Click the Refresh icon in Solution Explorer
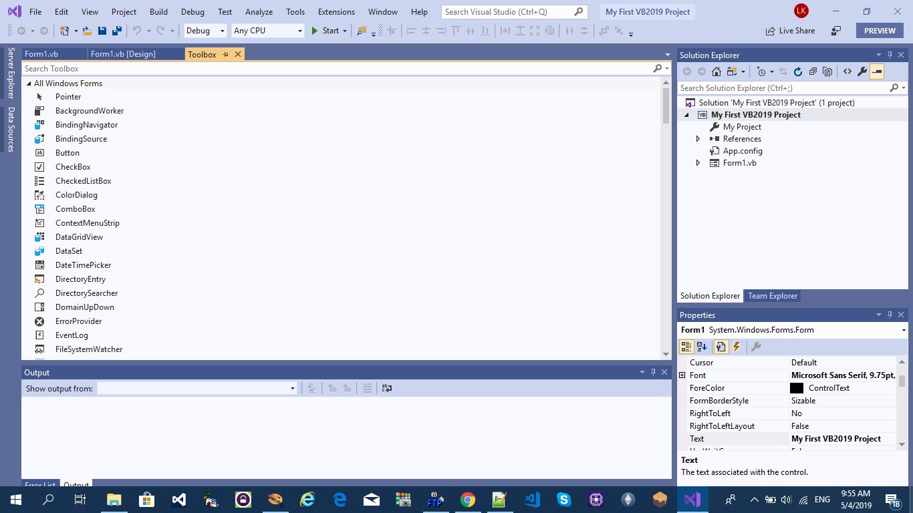 (798, 71)
